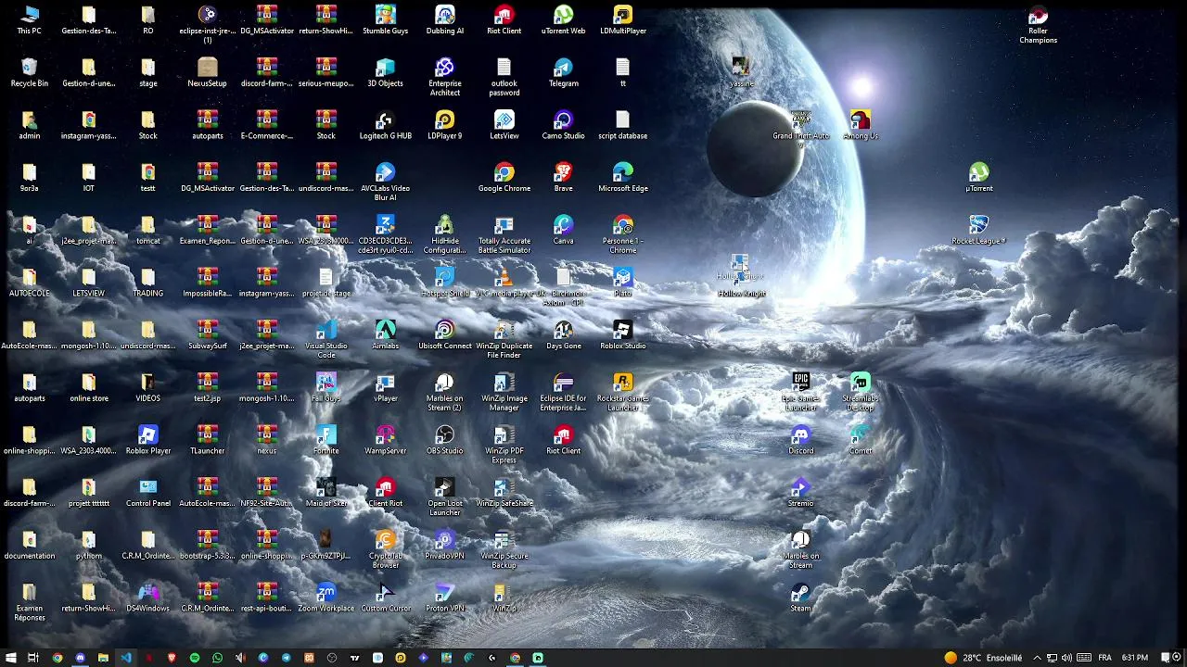Launch Visual Studio Code desktop shortcut

(325, 339)
